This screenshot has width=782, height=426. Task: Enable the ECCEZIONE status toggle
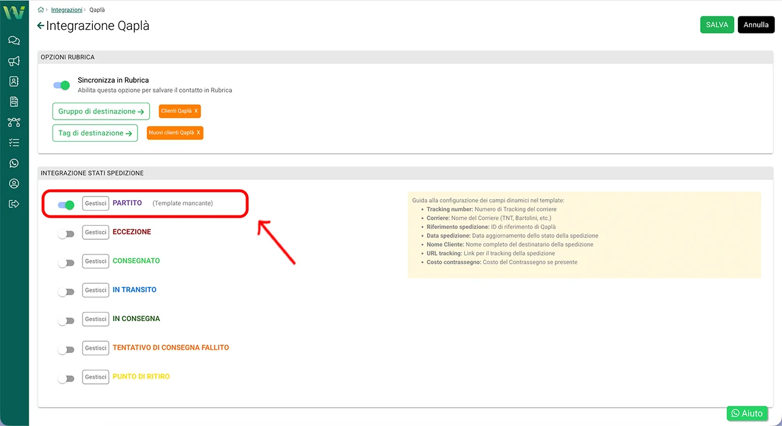pyautogui.click(x=66, y=234)
